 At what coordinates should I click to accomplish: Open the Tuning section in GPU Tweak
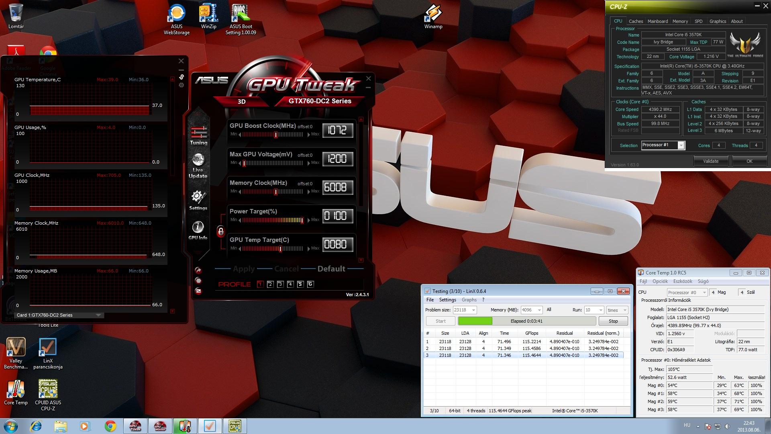click(199, 135)
